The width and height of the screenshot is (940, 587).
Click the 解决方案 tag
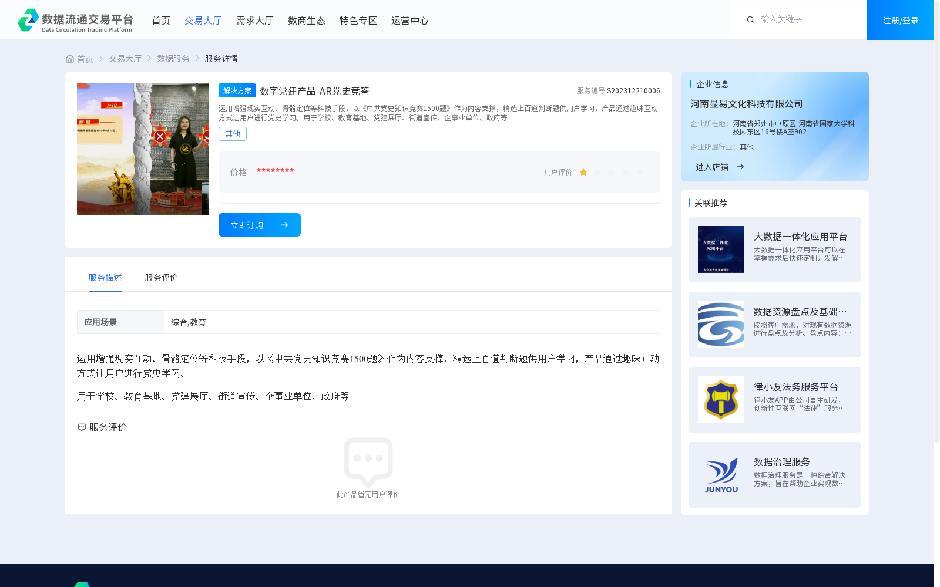pos(237,90)
